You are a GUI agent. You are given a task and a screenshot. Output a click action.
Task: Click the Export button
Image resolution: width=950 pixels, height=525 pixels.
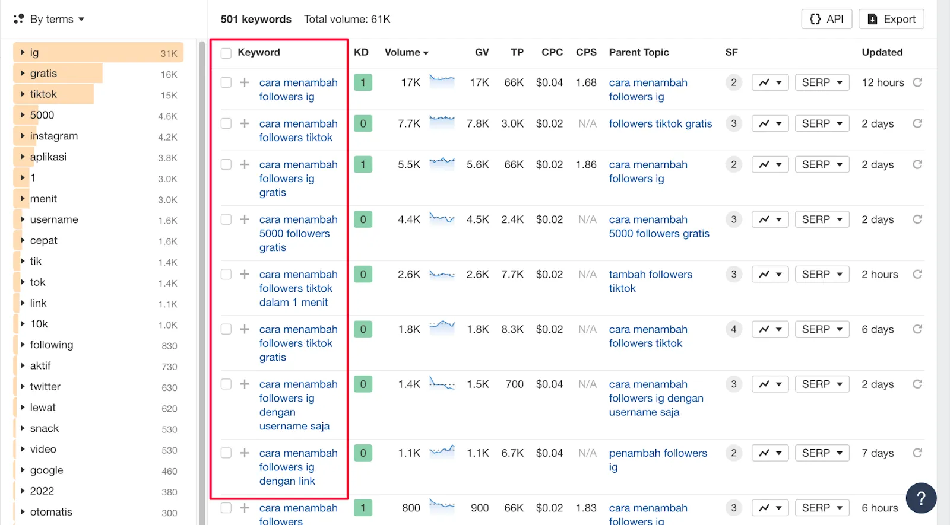coord(891,19)
